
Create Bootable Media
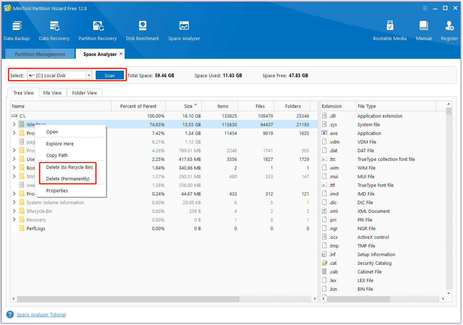pos(390,31)
